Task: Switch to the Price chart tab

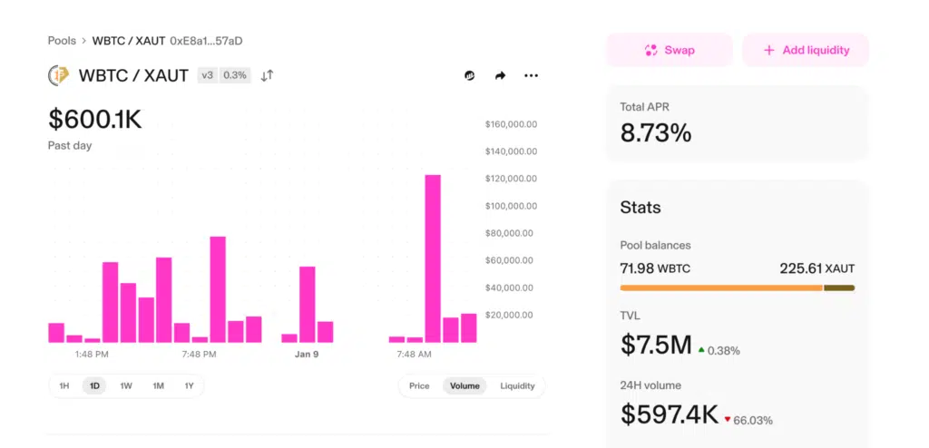Action: [x=419, y=385]
